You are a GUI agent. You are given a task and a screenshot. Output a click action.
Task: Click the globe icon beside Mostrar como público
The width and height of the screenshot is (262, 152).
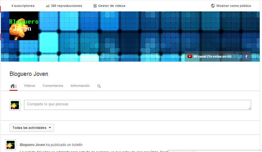coord(213,6)
